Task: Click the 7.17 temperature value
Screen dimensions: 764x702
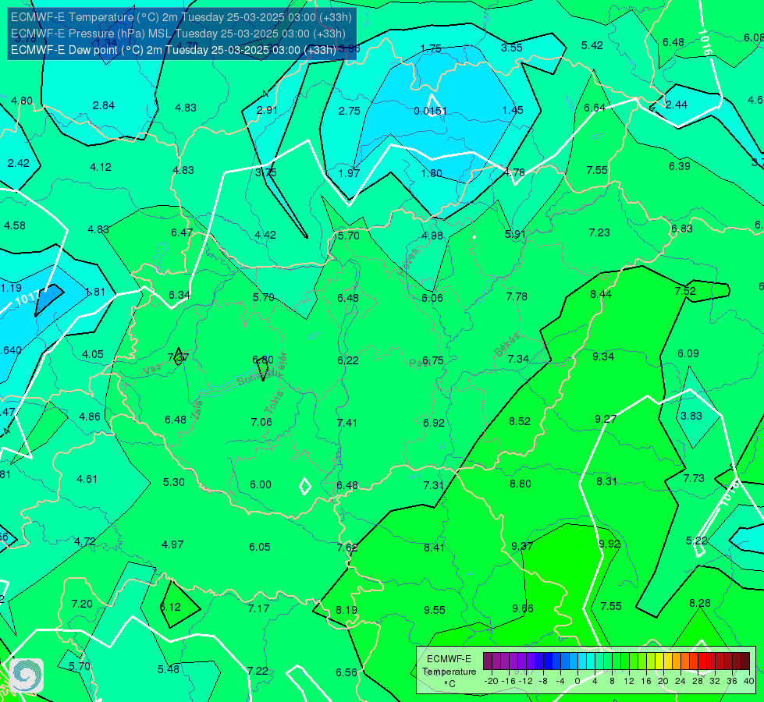Action: click(258, 609)
